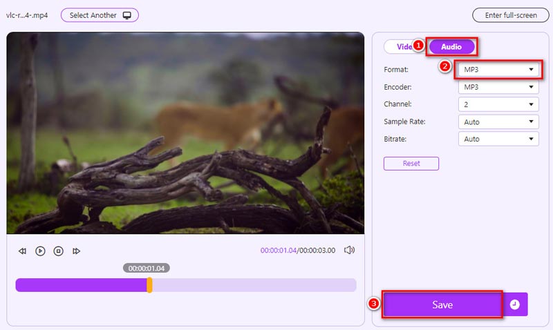Click the current time 00:00:01.04 readout
This screenshot has height=330, width=553.
pyautogui.click(x=279, y=251)
